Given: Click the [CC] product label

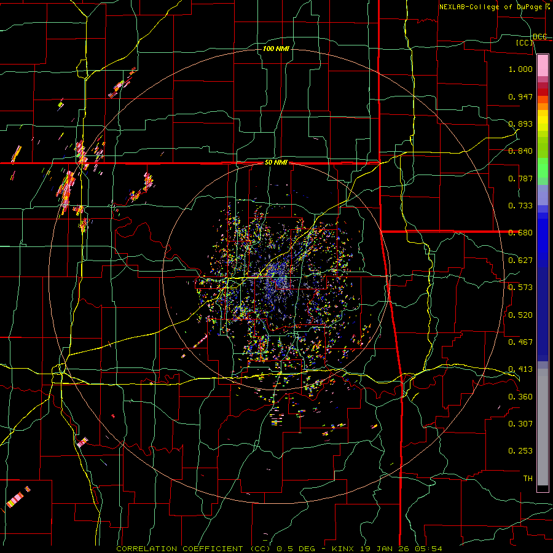Looking at the screenshot, I should 525,42.
